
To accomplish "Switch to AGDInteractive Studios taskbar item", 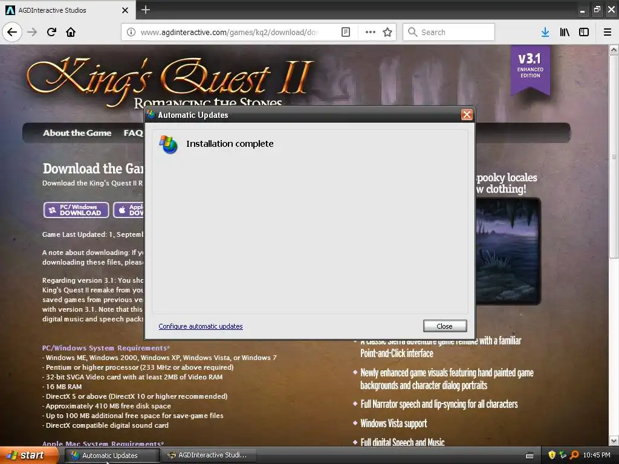I will [x=209, y=456].
